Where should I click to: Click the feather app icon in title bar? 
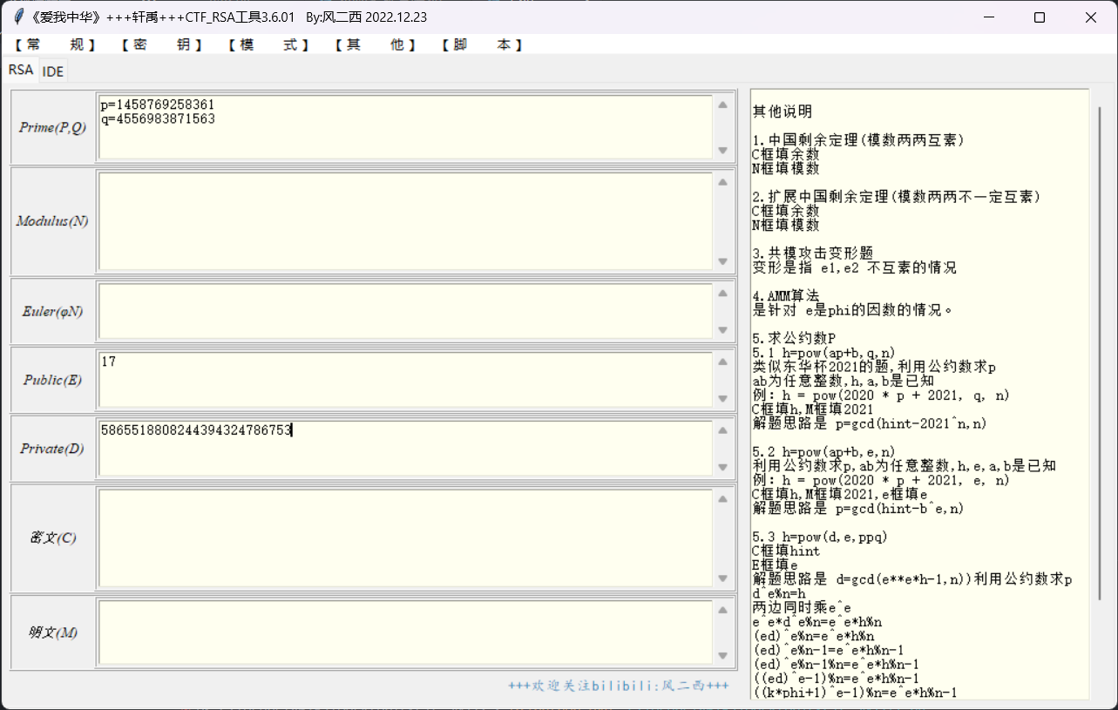point(17,17)
